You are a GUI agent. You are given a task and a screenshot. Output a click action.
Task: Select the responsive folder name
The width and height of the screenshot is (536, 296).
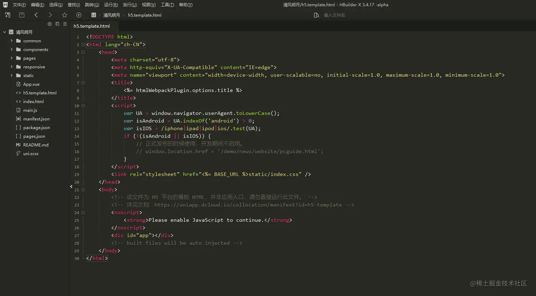point(34,67)
